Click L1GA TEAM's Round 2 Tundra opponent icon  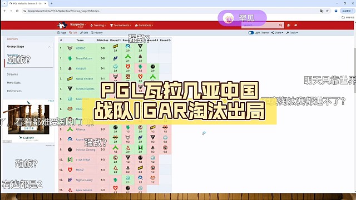tap(128, 158)
